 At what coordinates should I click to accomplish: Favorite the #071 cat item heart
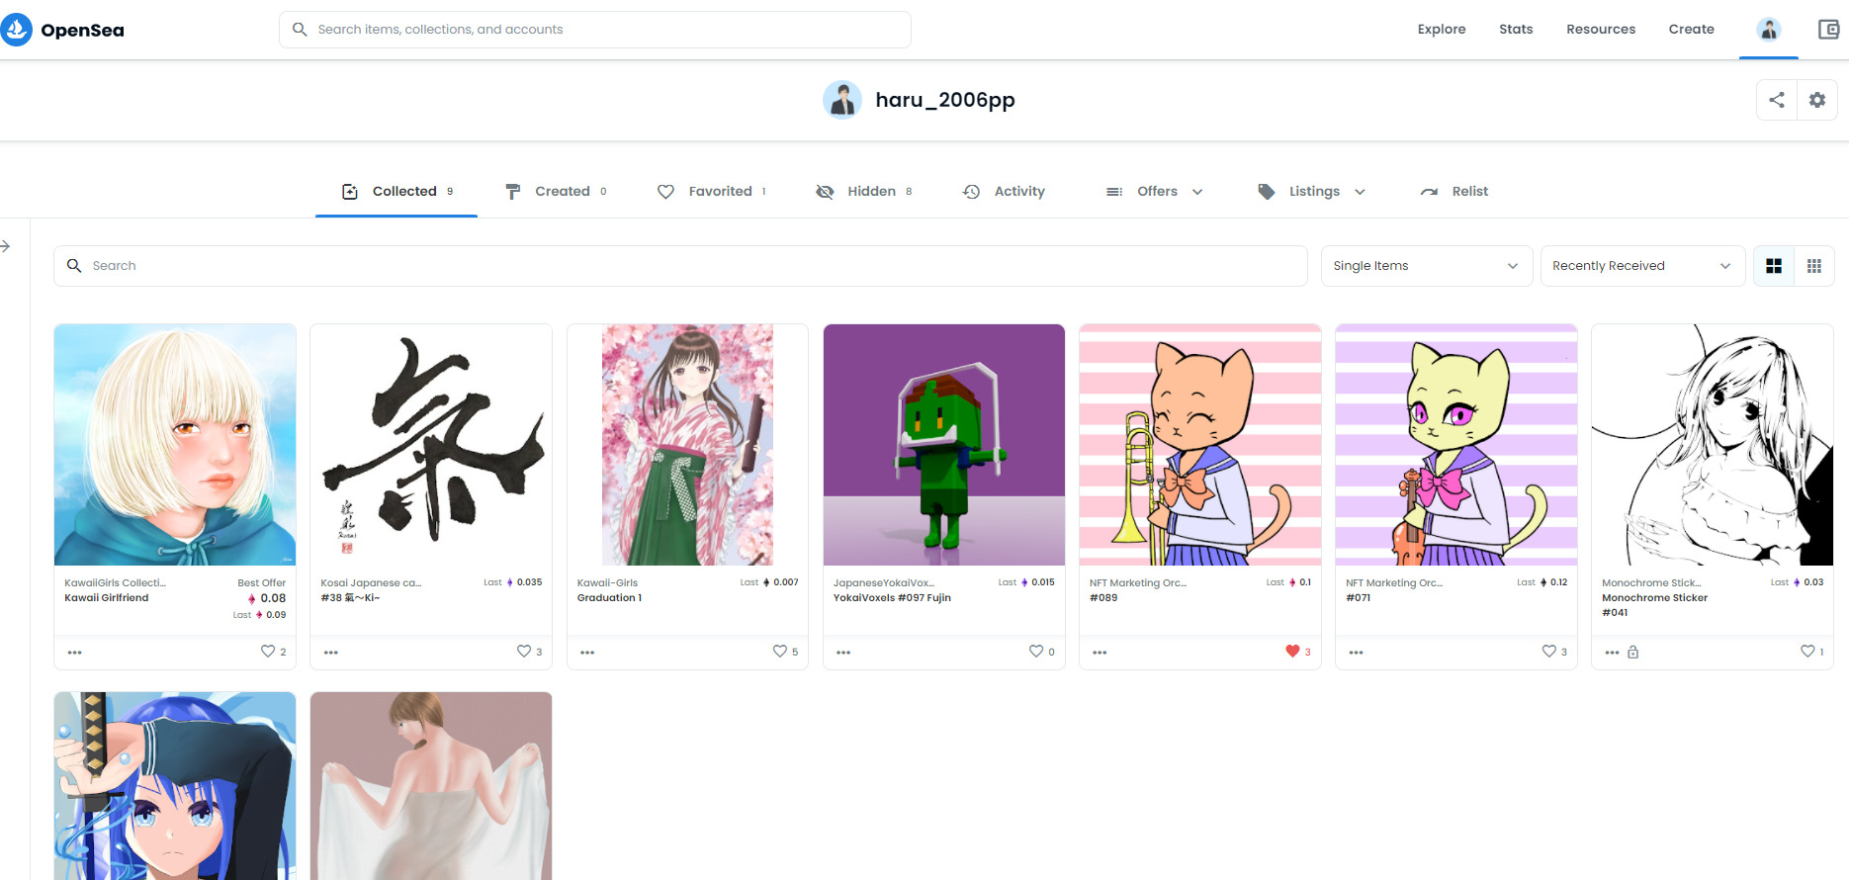(1549, 652)
